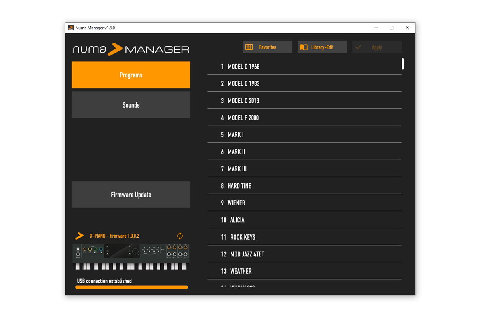Click the Apply checkmark icon
This screenshot has height=321, width=482.
click(x=358, y=47)
